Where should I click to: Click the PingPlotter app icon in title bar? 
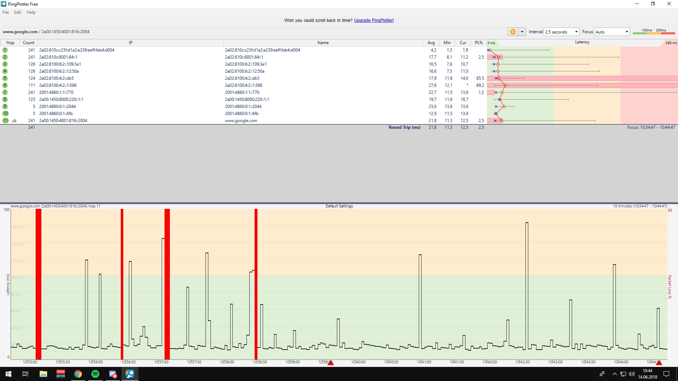[4, 4]
